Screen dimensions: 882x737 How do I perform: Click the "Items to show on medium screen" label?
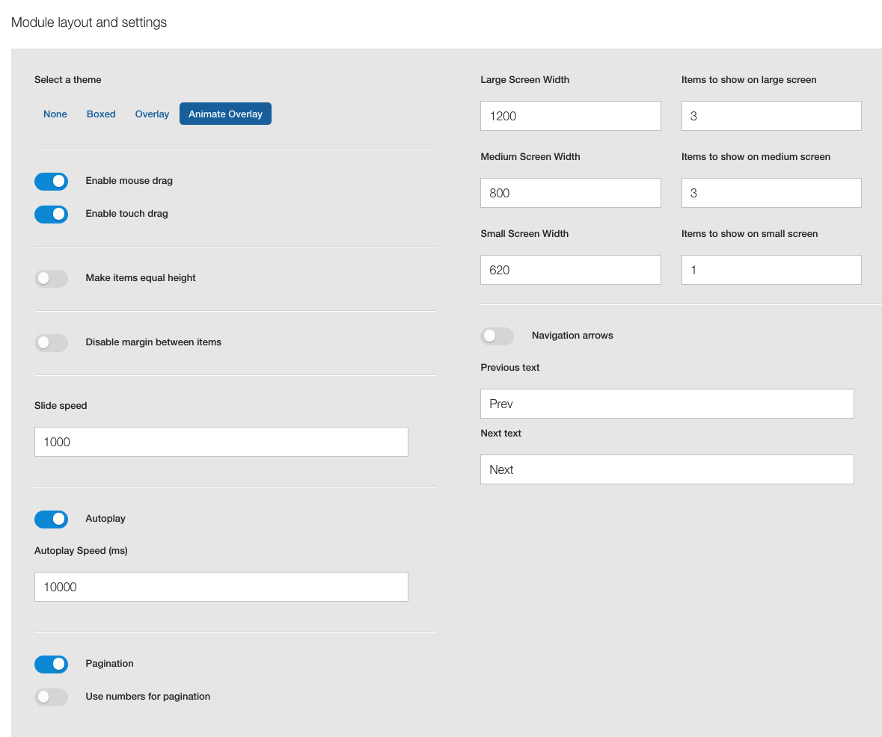coord(756,157)
